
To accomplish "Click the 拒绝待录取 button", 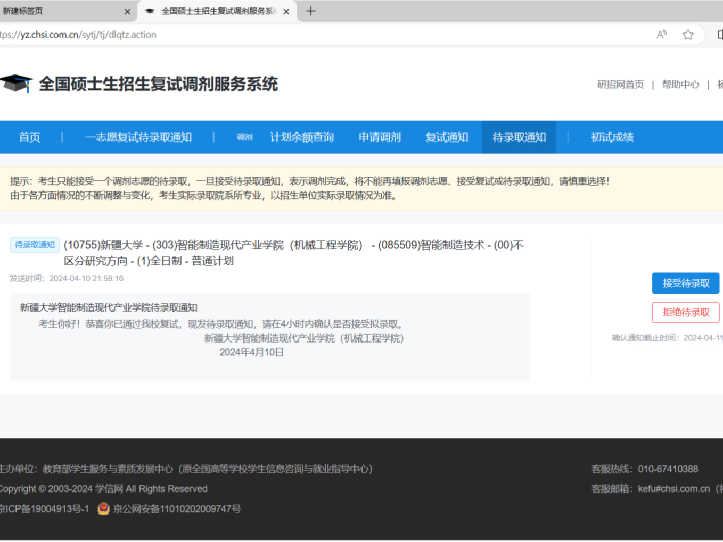I will (686, 312).
